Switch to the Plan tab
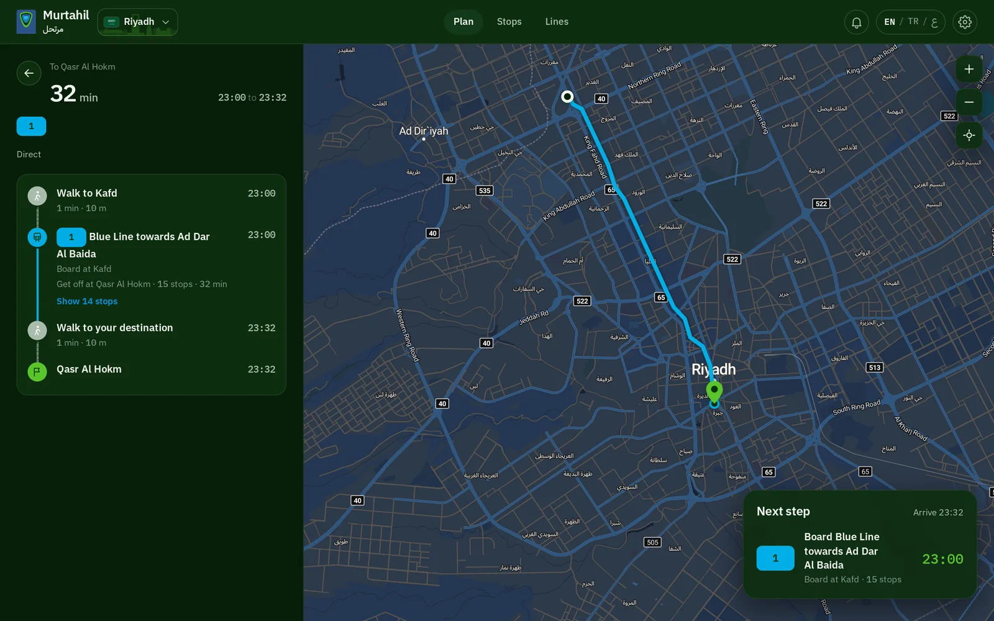The height and width of the screenshot is (621, 994). (463, 22)
